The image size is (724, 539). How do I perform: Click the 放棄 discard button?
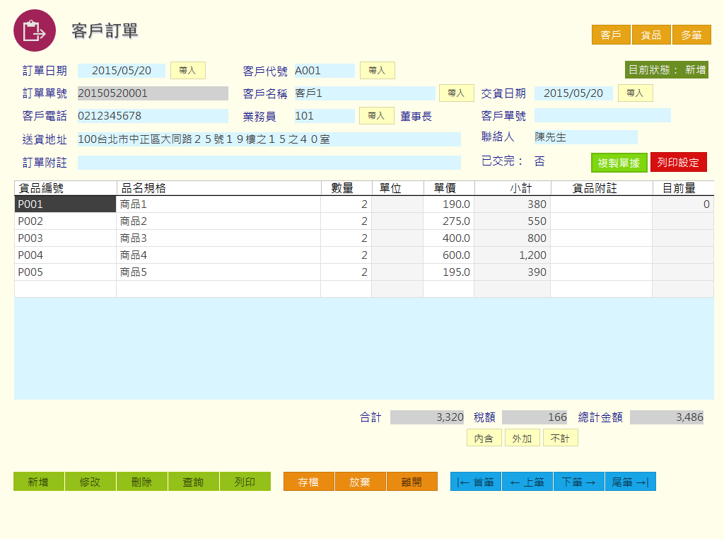(x=360, y=482)
